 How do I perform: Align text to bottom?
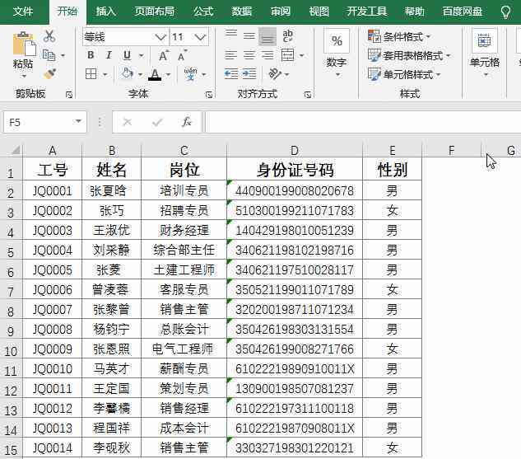point(267,36)
